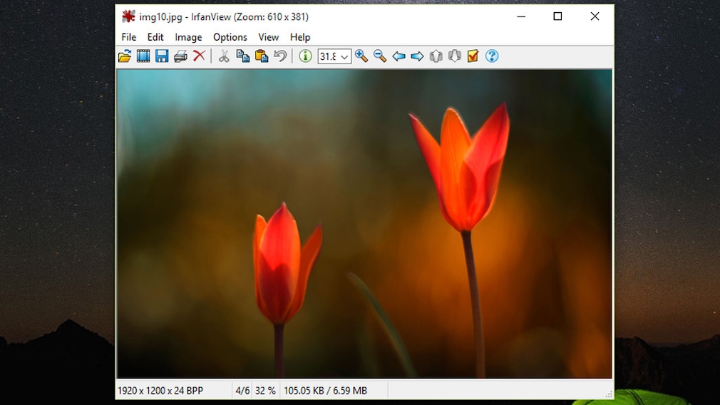Viewport: 720px width, 405px height.
Task: Click the previous page up-arrow icon
Action: point(436,56)
